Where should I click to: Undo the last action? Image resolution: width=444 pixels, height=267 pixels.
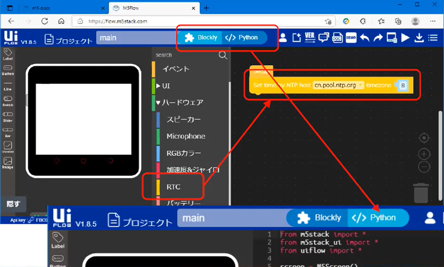click(x=365, y=38)
